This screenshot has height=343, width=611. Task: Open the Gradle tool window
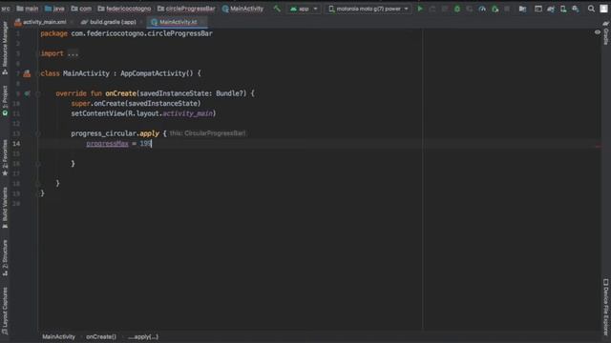click(x=606, y=33)
